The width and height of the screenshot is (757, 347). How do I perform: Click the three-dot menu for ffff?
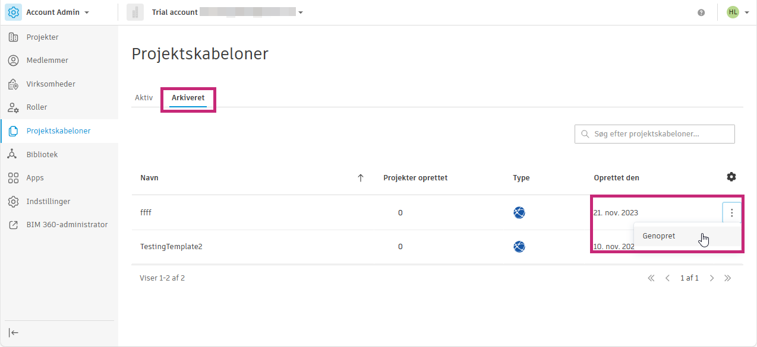731,212
